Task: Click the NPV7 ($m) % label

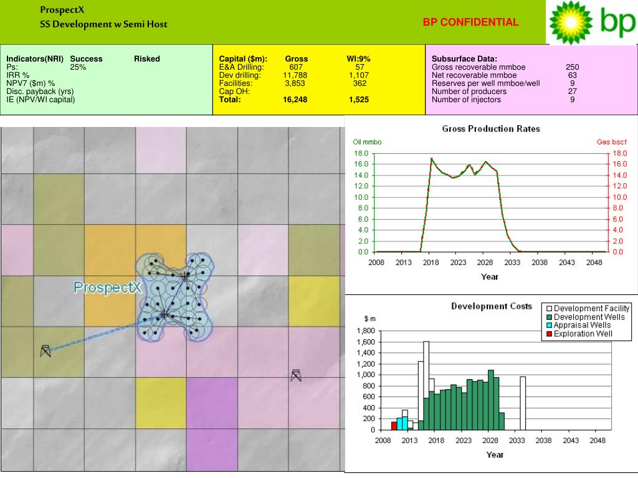Action: click(31, 83)
